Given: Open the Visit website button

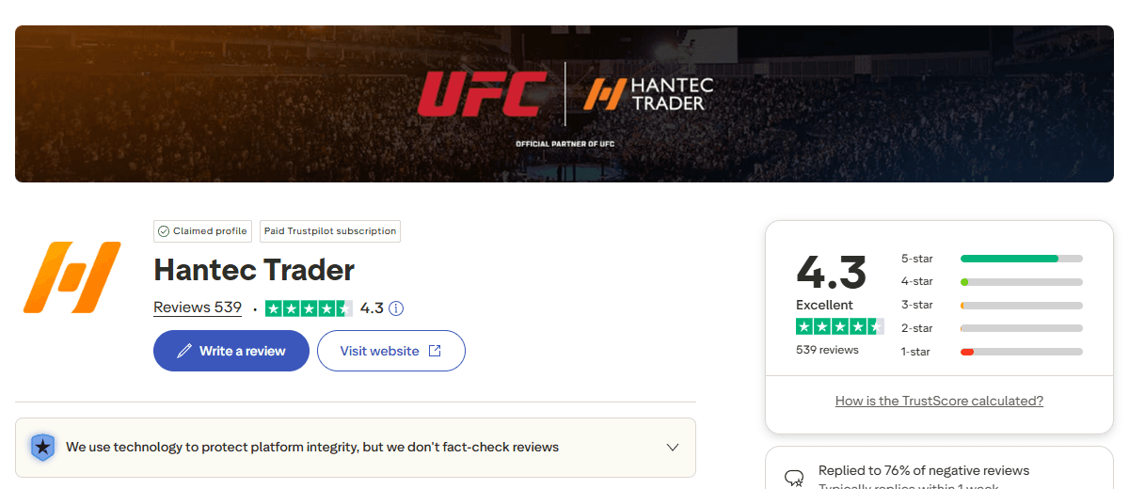Looking at the screenshot, I should click(x=390, y=351).
